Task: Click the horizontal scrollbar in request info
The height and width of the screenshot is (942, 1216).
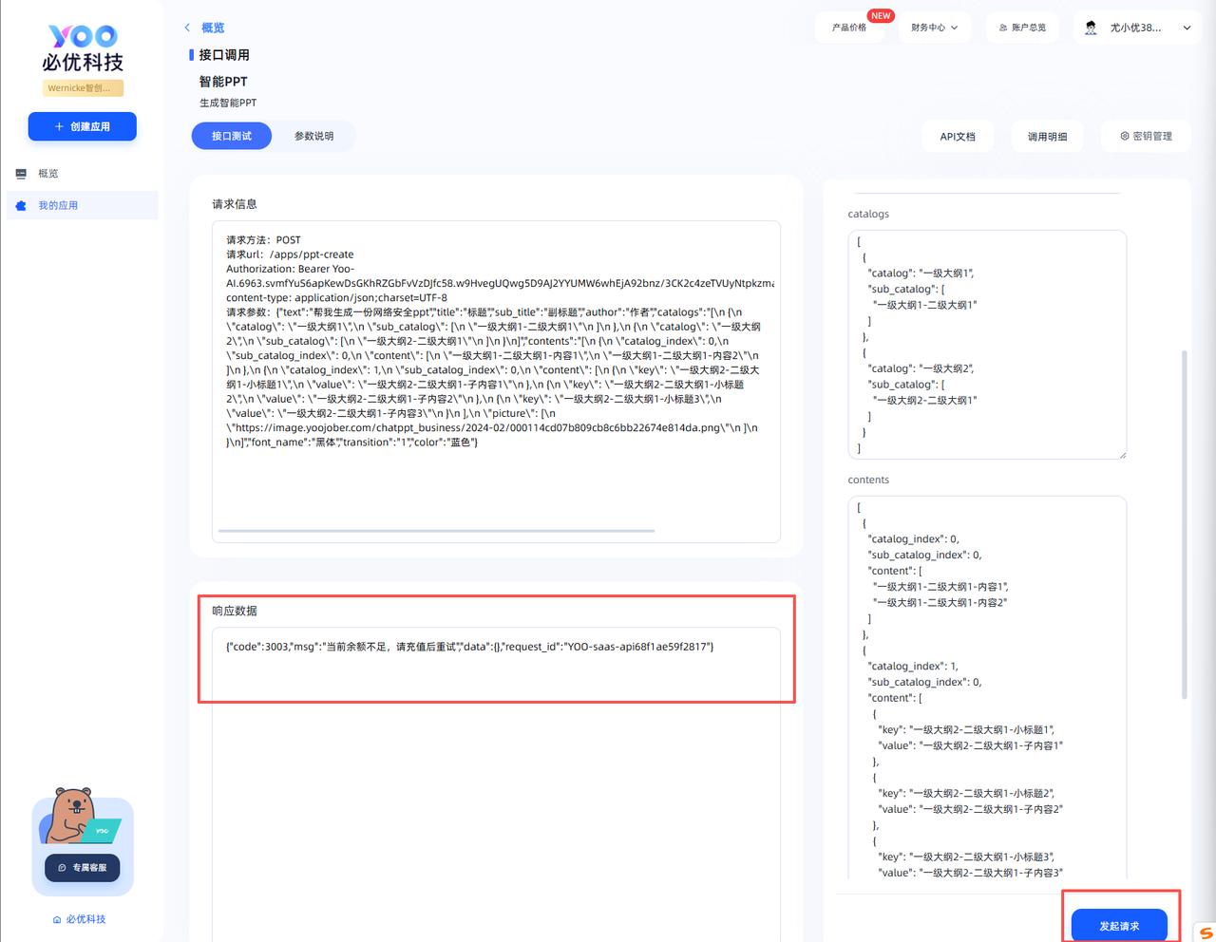Action: click(436, 531)
